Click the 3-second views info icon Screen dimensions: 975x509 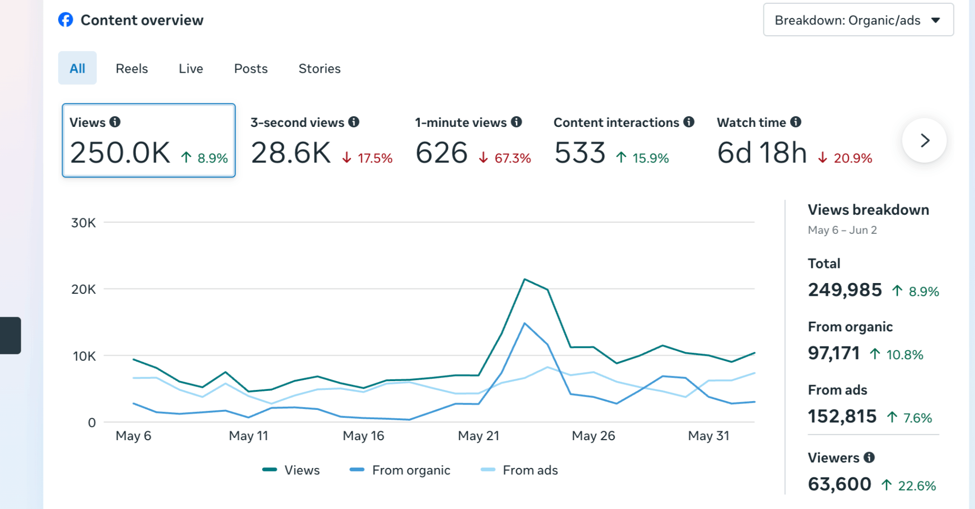click(x=354, y=122)
